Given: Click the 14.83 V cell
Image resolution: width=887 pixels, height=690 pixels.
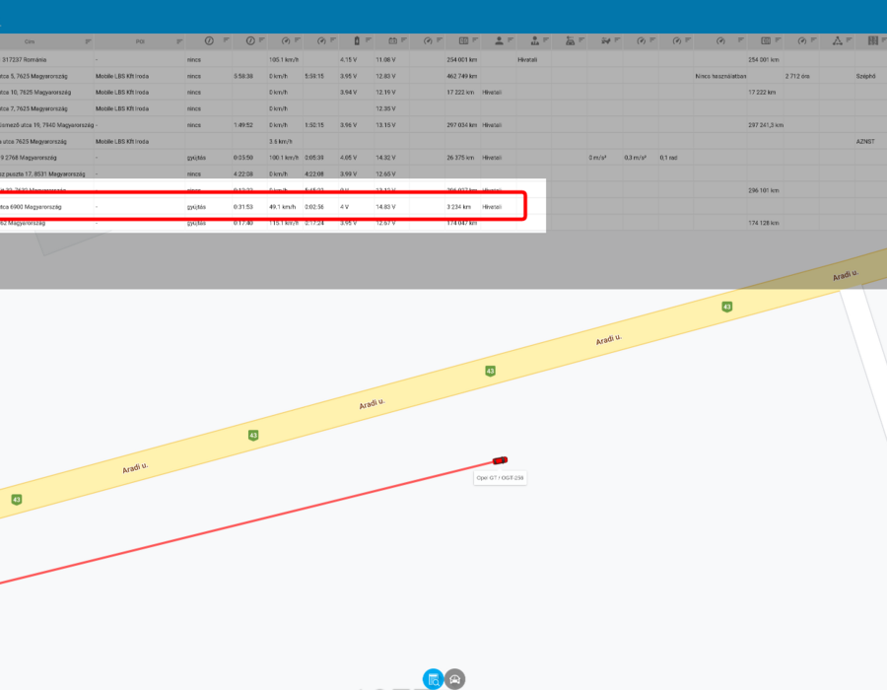Looking at the screenshot, I should click(385, 207).
